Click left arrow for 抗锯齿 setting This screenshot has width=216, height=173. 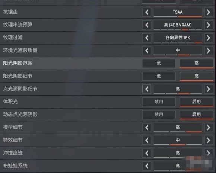point(147,12)
